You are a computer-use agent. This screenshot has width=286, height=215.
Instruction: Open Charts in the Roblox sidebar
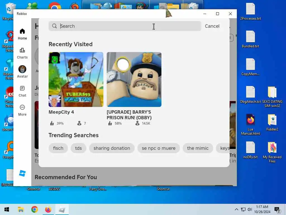[x=22, y=53]
